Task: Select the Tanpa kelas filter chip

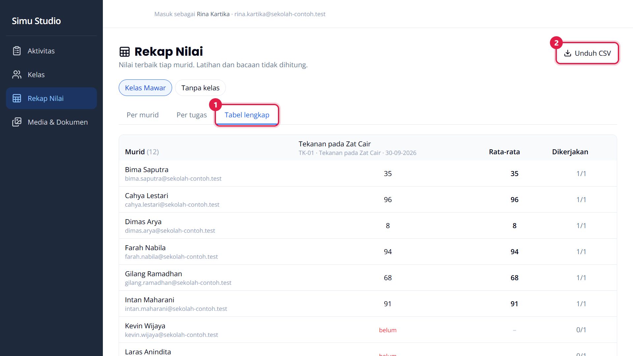Action: point(200,88)
